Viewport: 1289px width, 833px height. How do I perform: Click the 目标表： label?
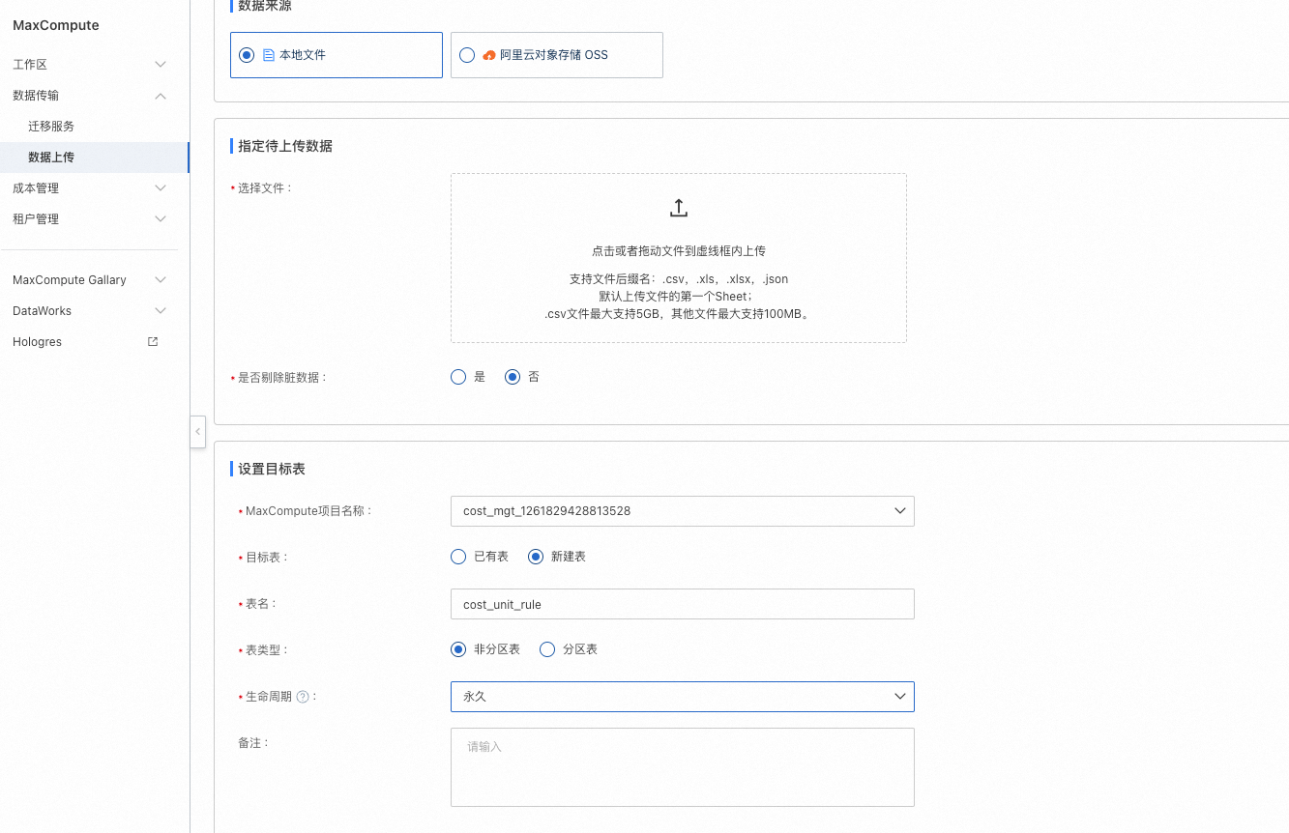(267, 558)
